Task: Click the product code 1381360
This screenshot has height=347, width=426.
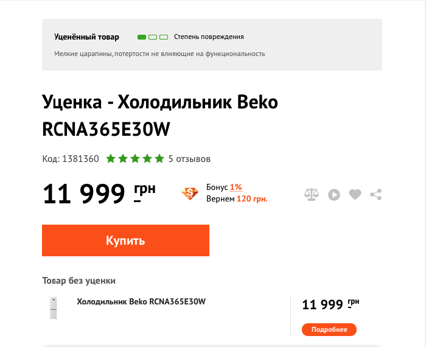Action: pos(71,159)
